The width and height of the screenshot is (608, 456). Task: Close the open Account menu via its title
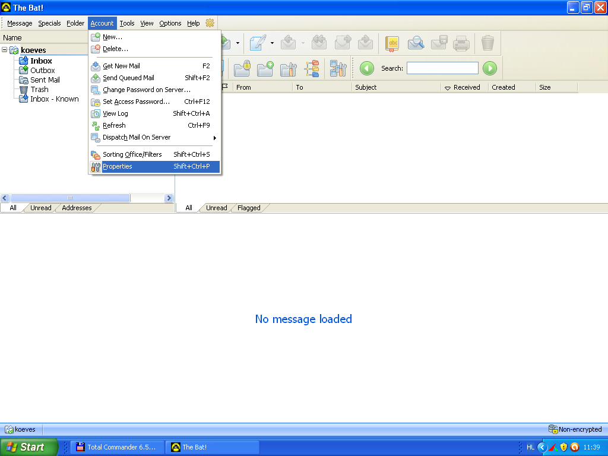click(102, 23)
